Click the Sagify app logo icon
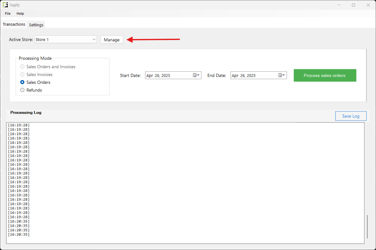 [x=5, y=5]
